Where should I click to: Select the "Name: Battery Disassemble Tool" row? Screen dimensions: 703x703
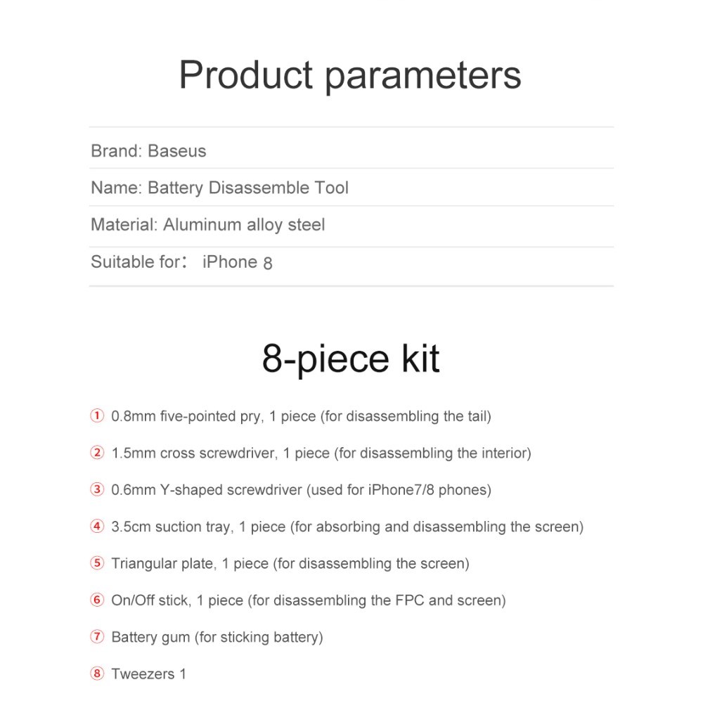coord(219,188)
